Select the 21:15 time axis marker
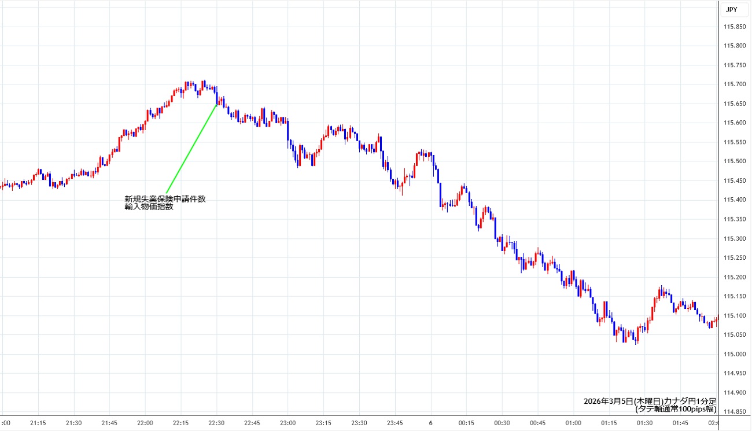This screenshot has height=431, width=752. [x=38, y=423]
